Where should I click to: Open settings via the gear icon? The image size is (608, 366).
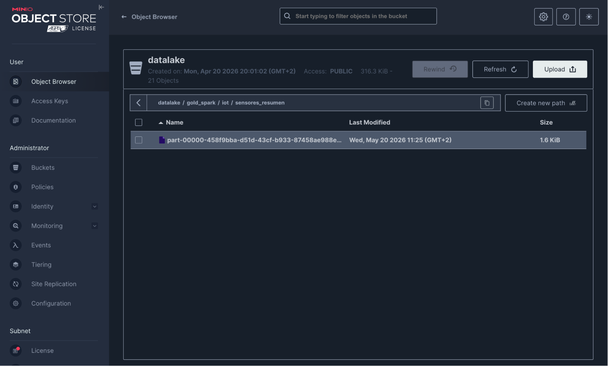point(543,17)
